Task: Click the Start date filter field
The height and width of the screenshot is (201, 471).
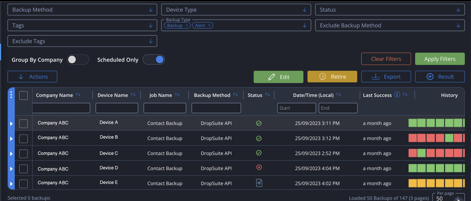Action: (296, 108)
